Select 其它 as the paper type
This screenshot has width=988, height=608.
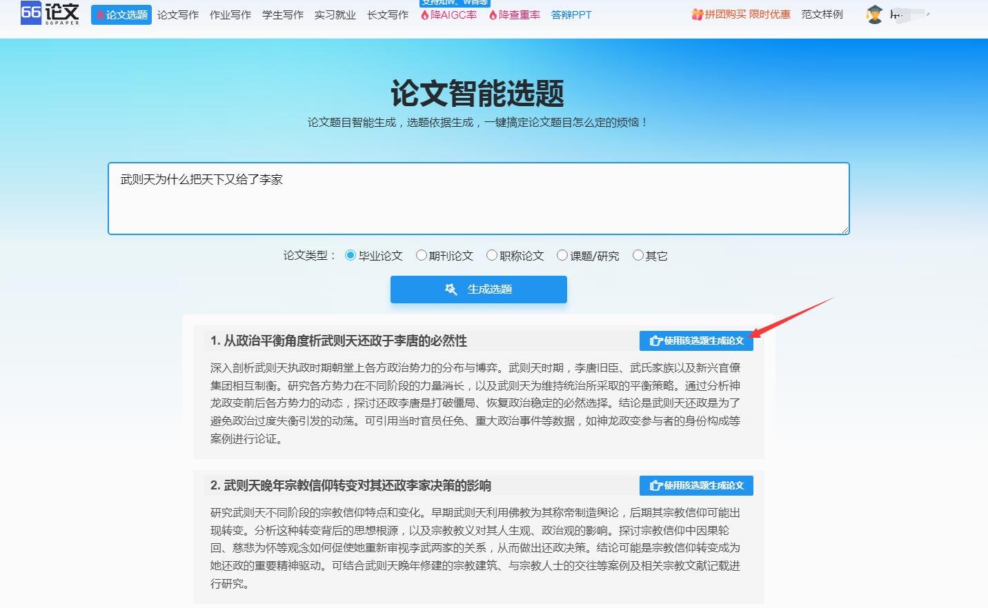(x=638, y=256)
